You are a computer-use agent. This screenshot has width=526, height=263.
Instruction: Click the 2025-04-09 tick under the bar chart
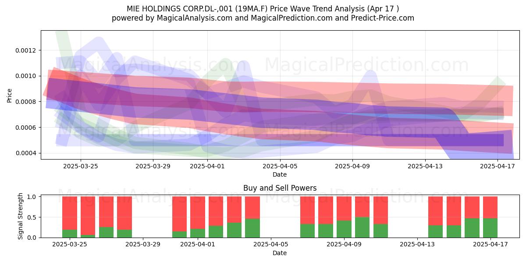click(x=344, y=245)
